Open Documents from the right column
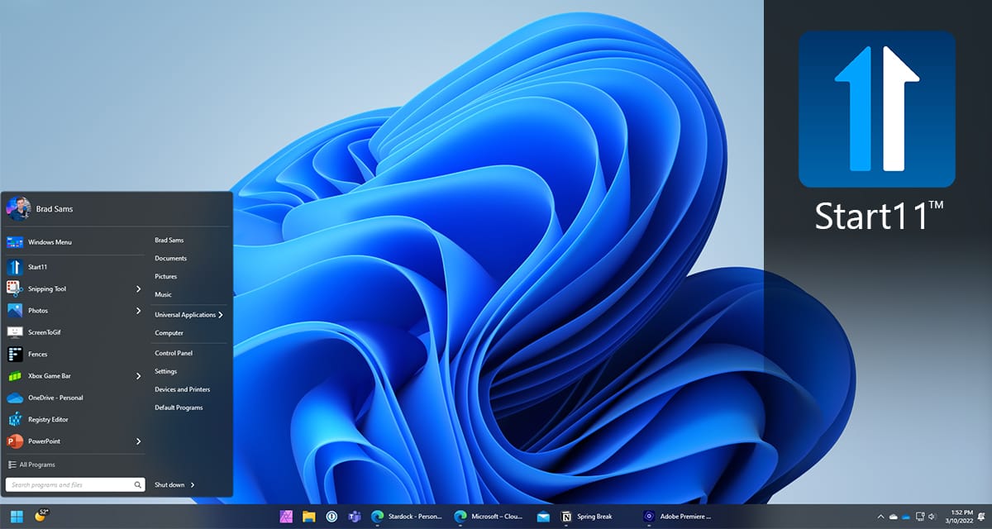Screen dimensions: 992x529 tap(170, 259)
